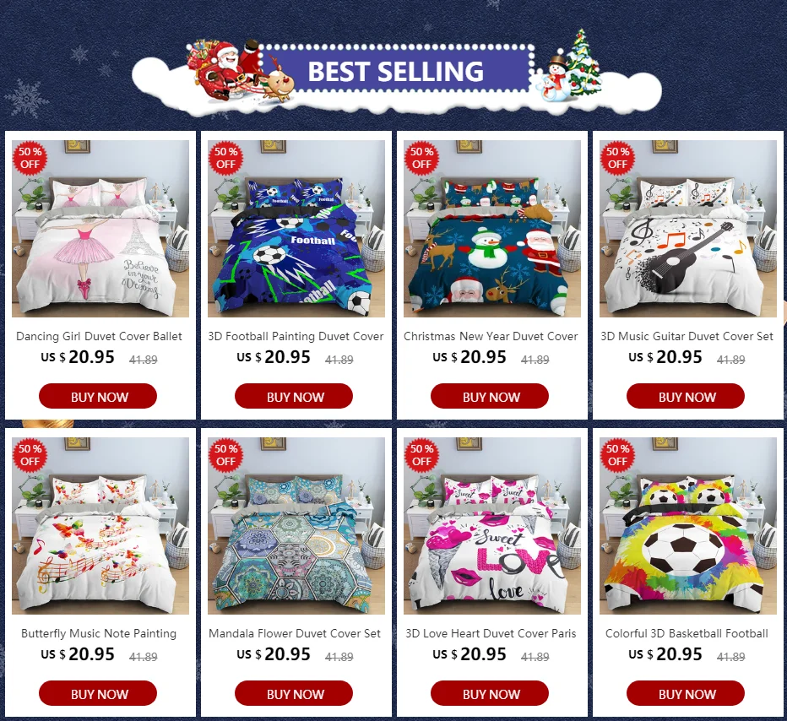The width and height of the screenshot is (787, 721).
Task: Buy the Butterfly Music Note Painting set
Action: tap(98, 693)
